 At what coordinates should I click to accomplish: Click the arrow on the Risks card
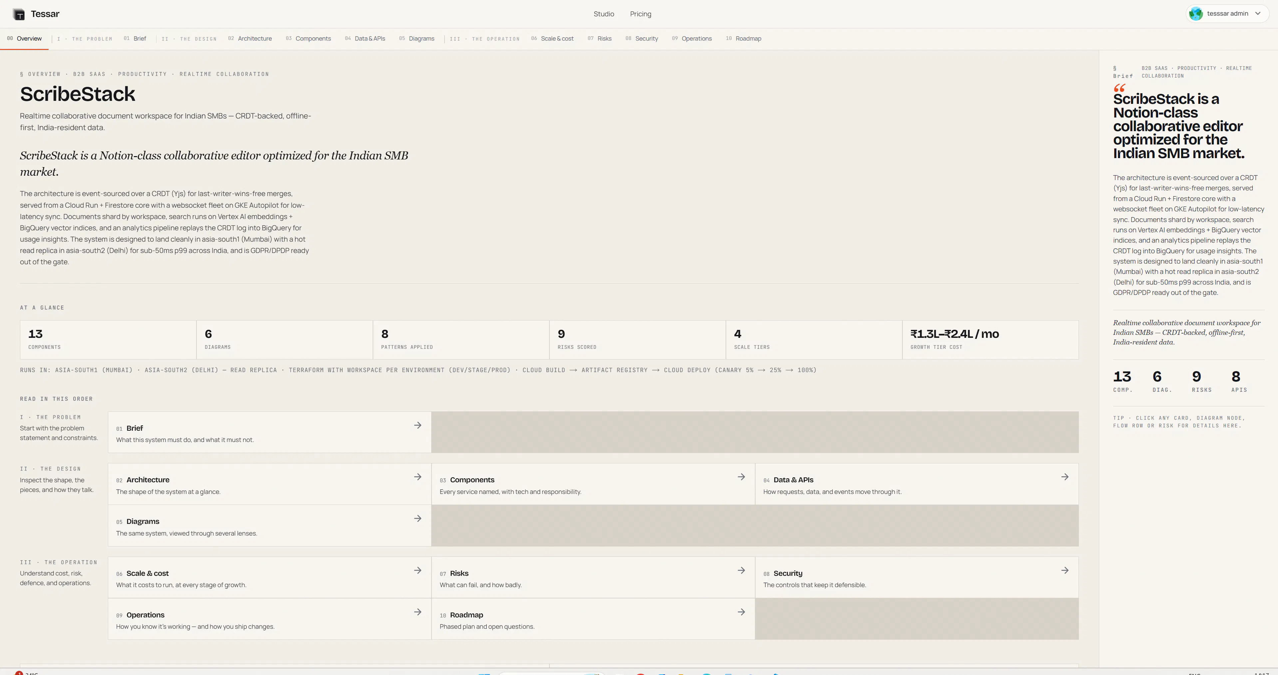pyautogui.click(x=741, y=571)
